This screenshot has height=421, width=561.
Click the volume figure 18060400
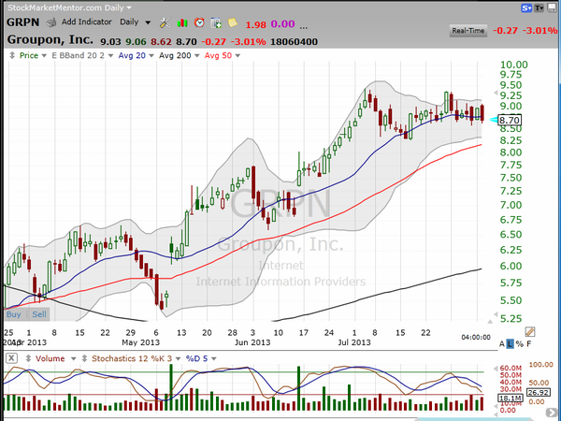(294, 41)
